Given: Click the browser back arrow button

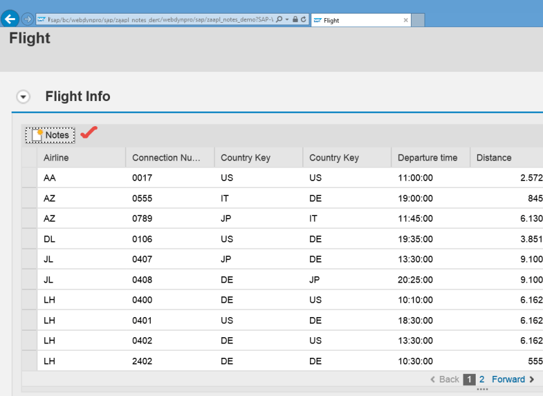Looking at the screenshot, I should pyautogui.click(x=10, y=19).
